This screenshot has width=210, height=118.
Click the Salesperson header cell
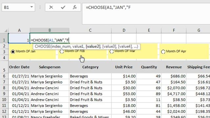coord(50,67)
